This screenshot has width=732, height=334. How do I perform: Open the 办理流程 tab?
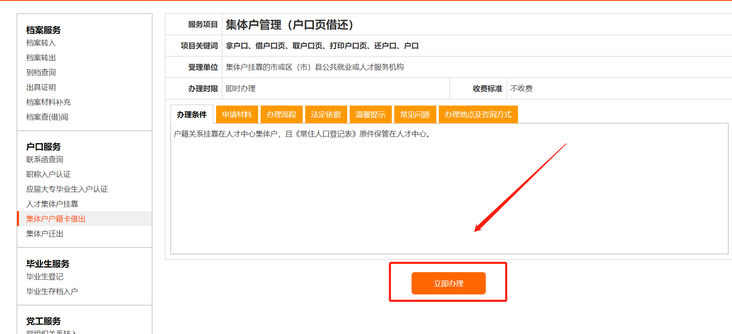click(x=281, y=115)
